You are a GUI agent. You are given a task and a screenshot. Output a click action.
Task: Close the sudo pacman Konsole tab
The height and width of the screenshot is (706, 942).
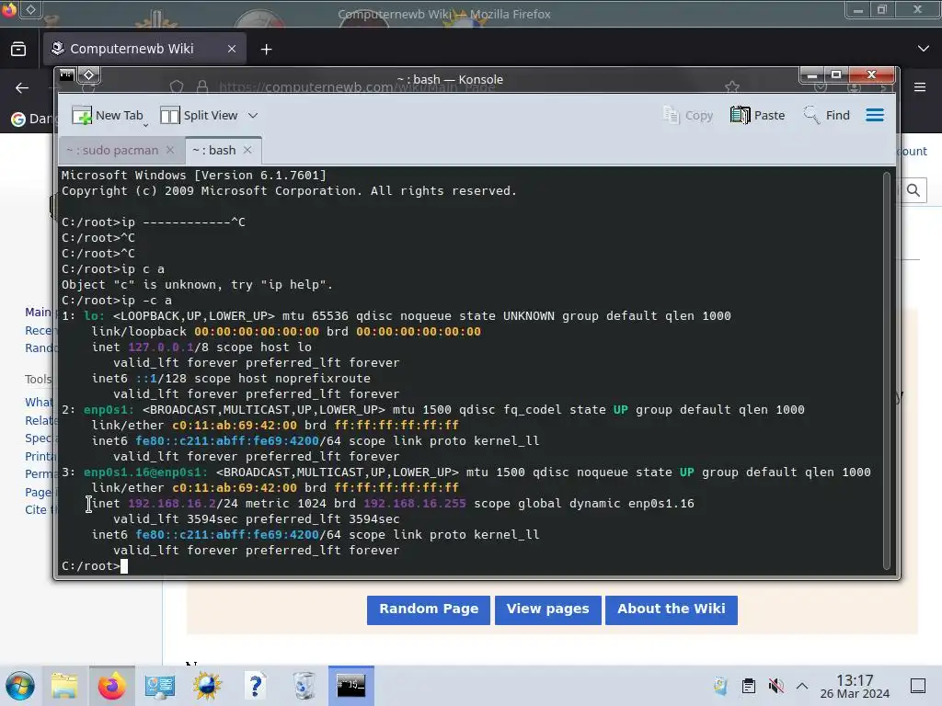[x=170, y=150]
